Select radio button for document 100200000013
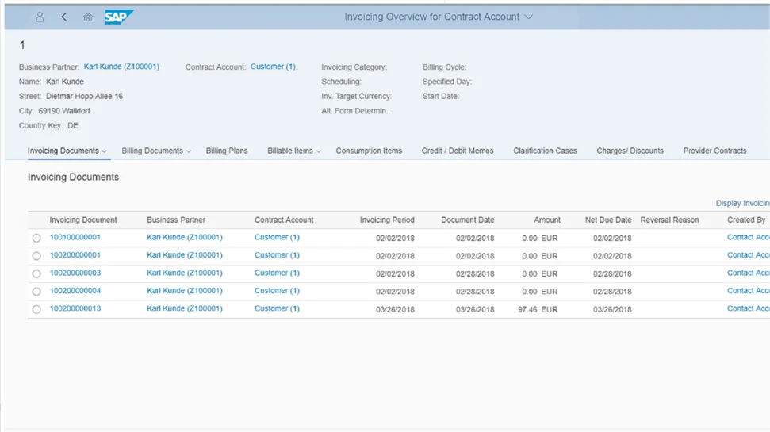Viewport: 770px width, 432px height. [x=36, y=309]
